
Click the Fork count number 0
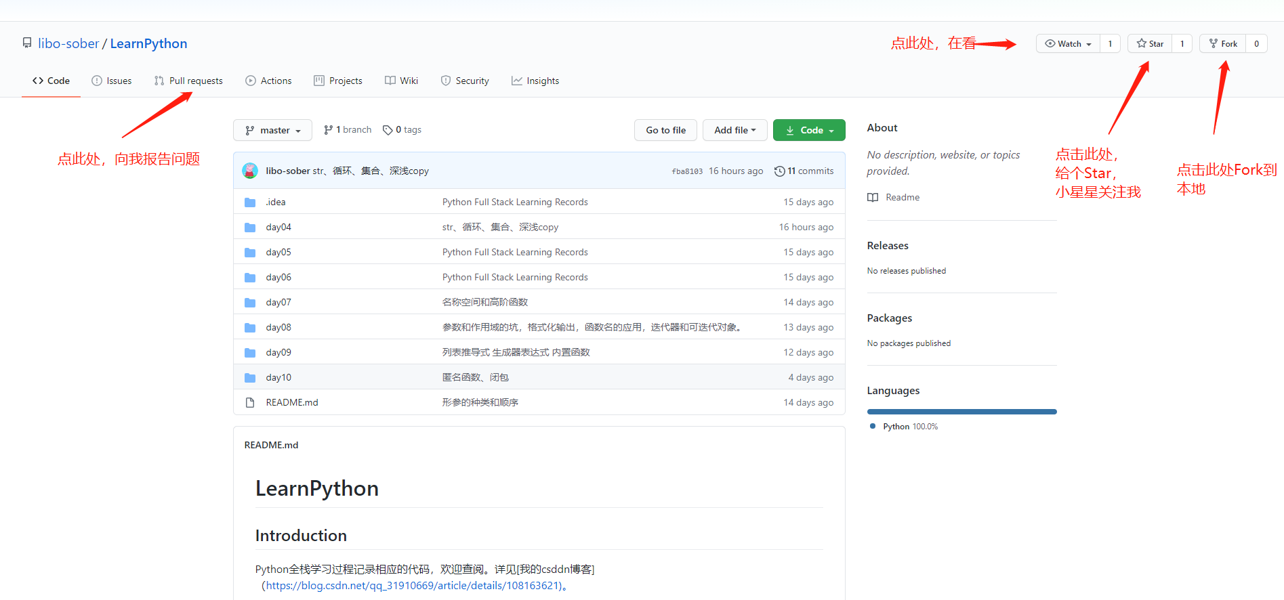[x=1256, y=43]
